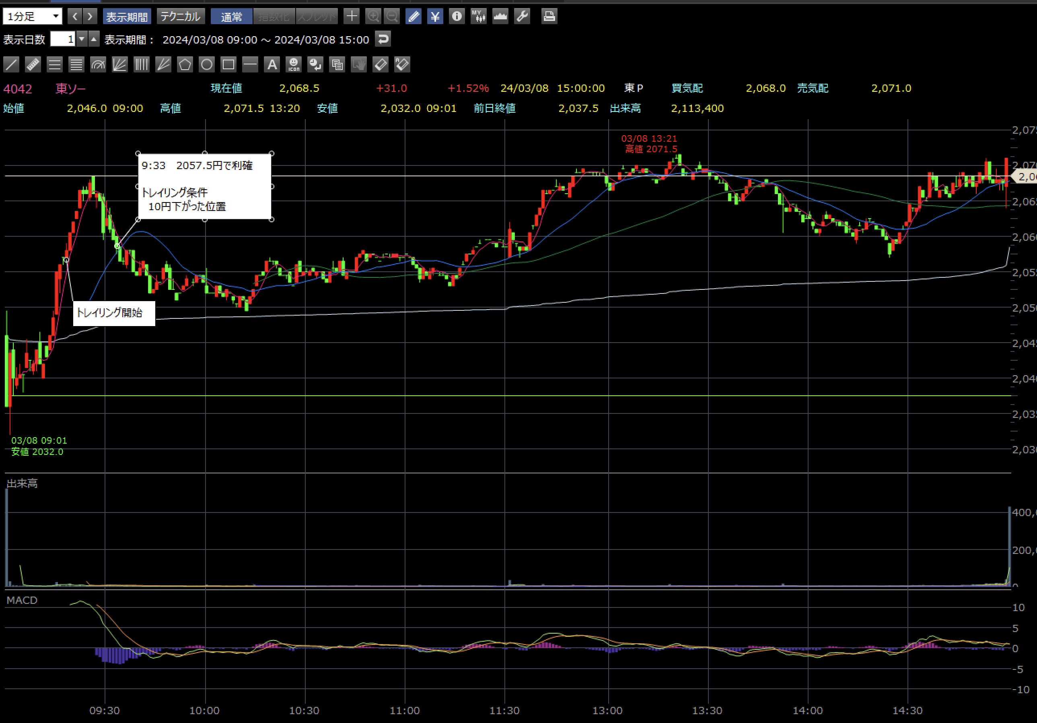Toggle the drawing pencil toolbar button

point(413,17)
